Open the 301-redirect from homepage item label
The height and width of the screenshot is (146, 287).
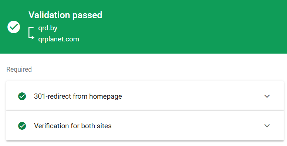click(78, 96)
